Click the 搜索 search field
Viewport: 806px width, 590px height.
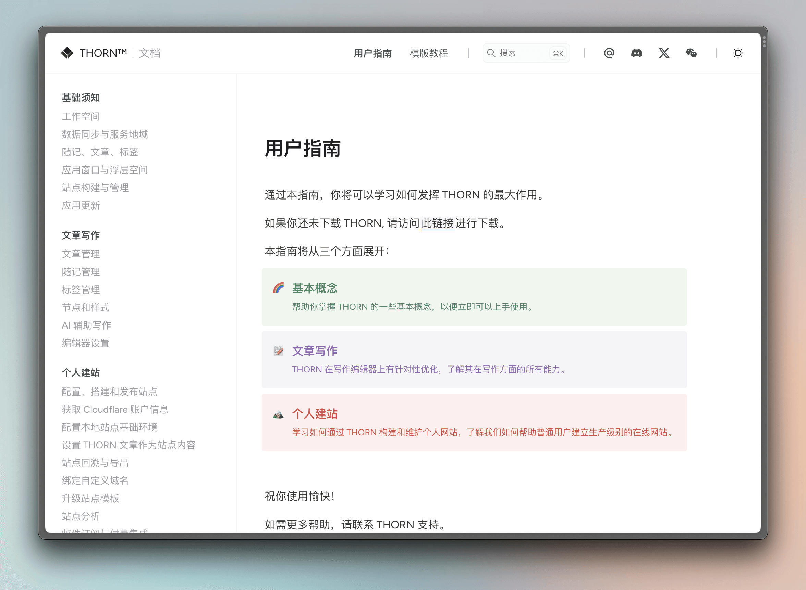coord(526,53)
